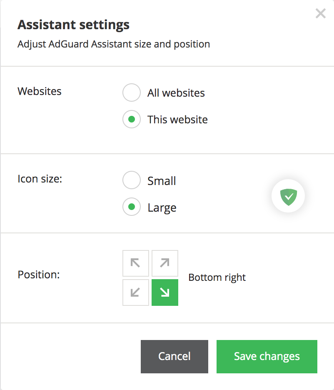The width and height of the screenshot is (334, 390).
Task: Click the All websites option text
Action: tap(176, 93)
